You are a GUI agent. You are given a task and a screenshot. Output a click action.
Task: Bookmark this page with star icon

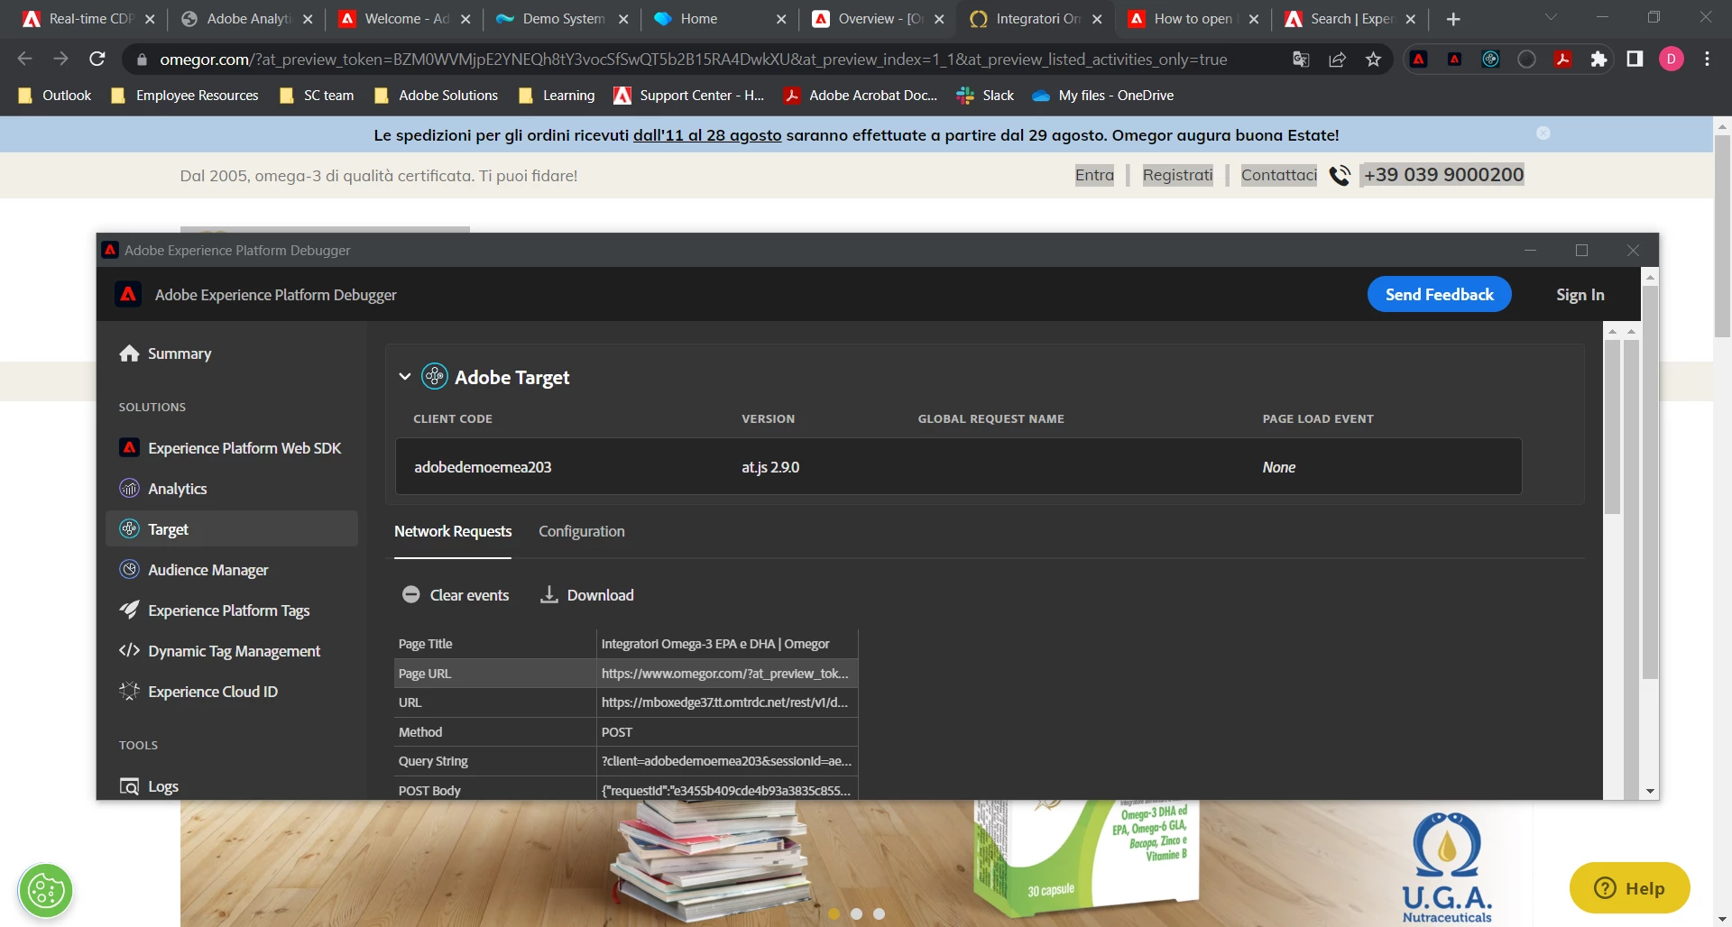point(1373,59)
